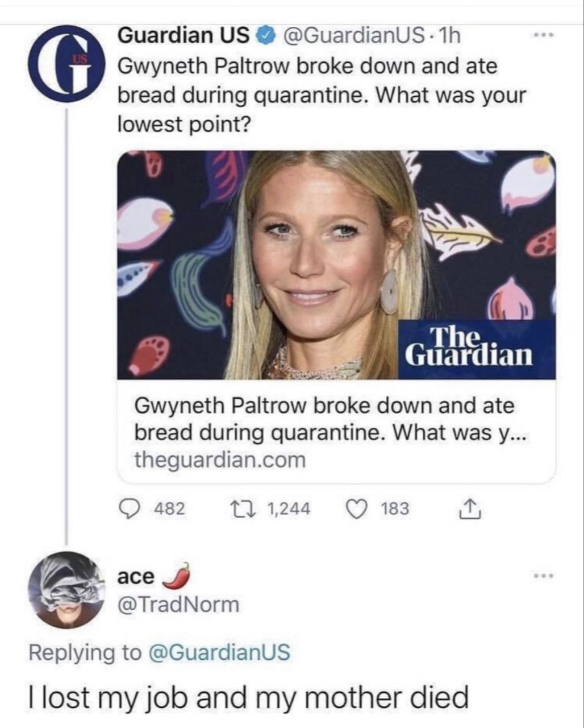584x728 pixels.
Task: Open ace's profile avatar
Action: click(67, 590)
